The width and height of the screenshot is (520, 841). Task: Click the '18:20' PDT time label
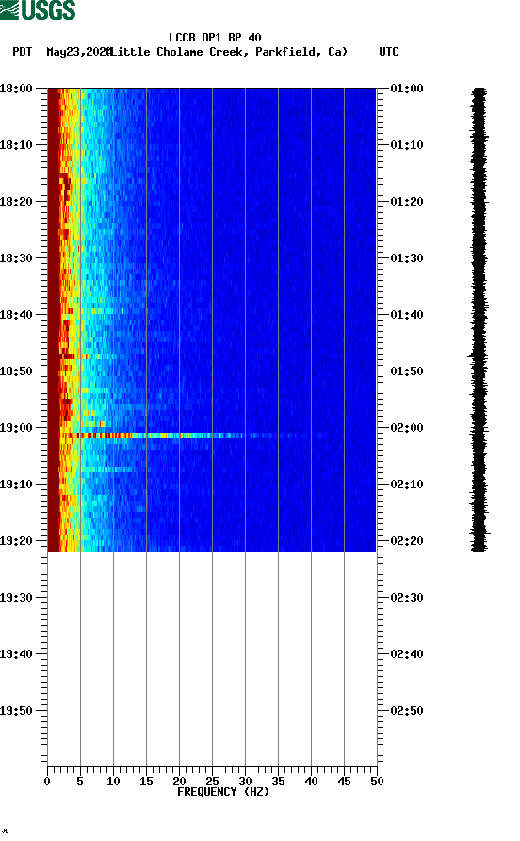pyautogui.click(x=16, y=202)
